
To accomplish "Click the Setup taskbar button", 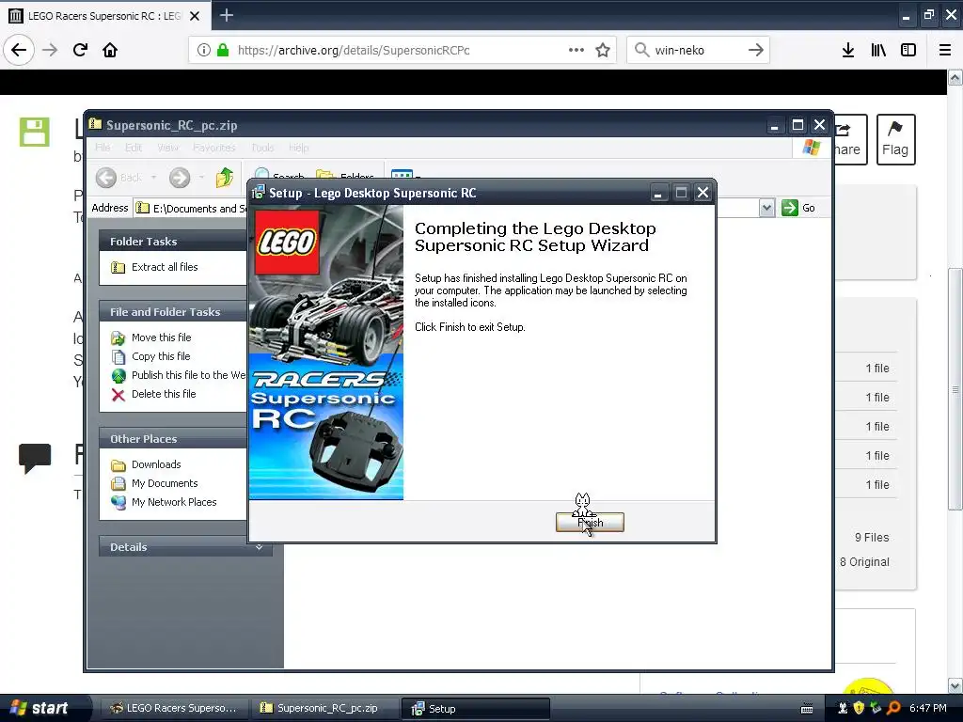I will (x=474, y=708).
